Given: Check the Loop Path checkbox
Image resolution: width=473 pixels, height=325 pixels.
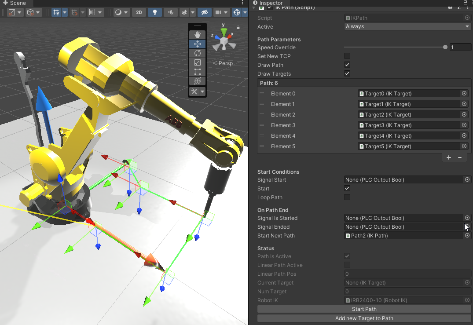Looking at the screenshot, I should (x=347, y=197).
